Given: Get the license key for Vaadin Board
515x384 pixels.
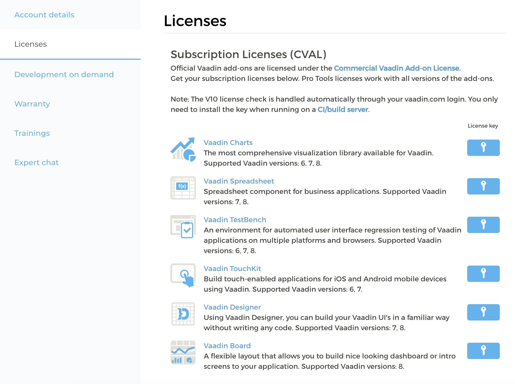Looking at the screenshot, I should click(483, 351).
